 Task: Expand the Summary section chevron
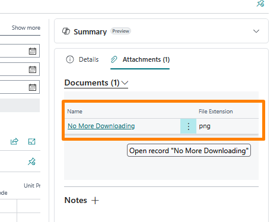click(x=256, y=31)
